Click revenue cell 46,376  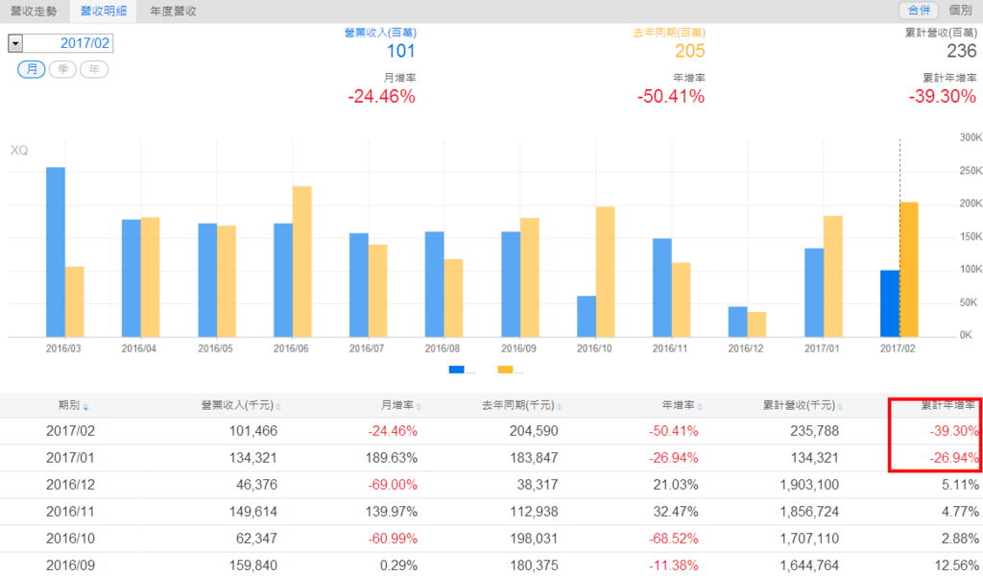[x=256, y=485]
